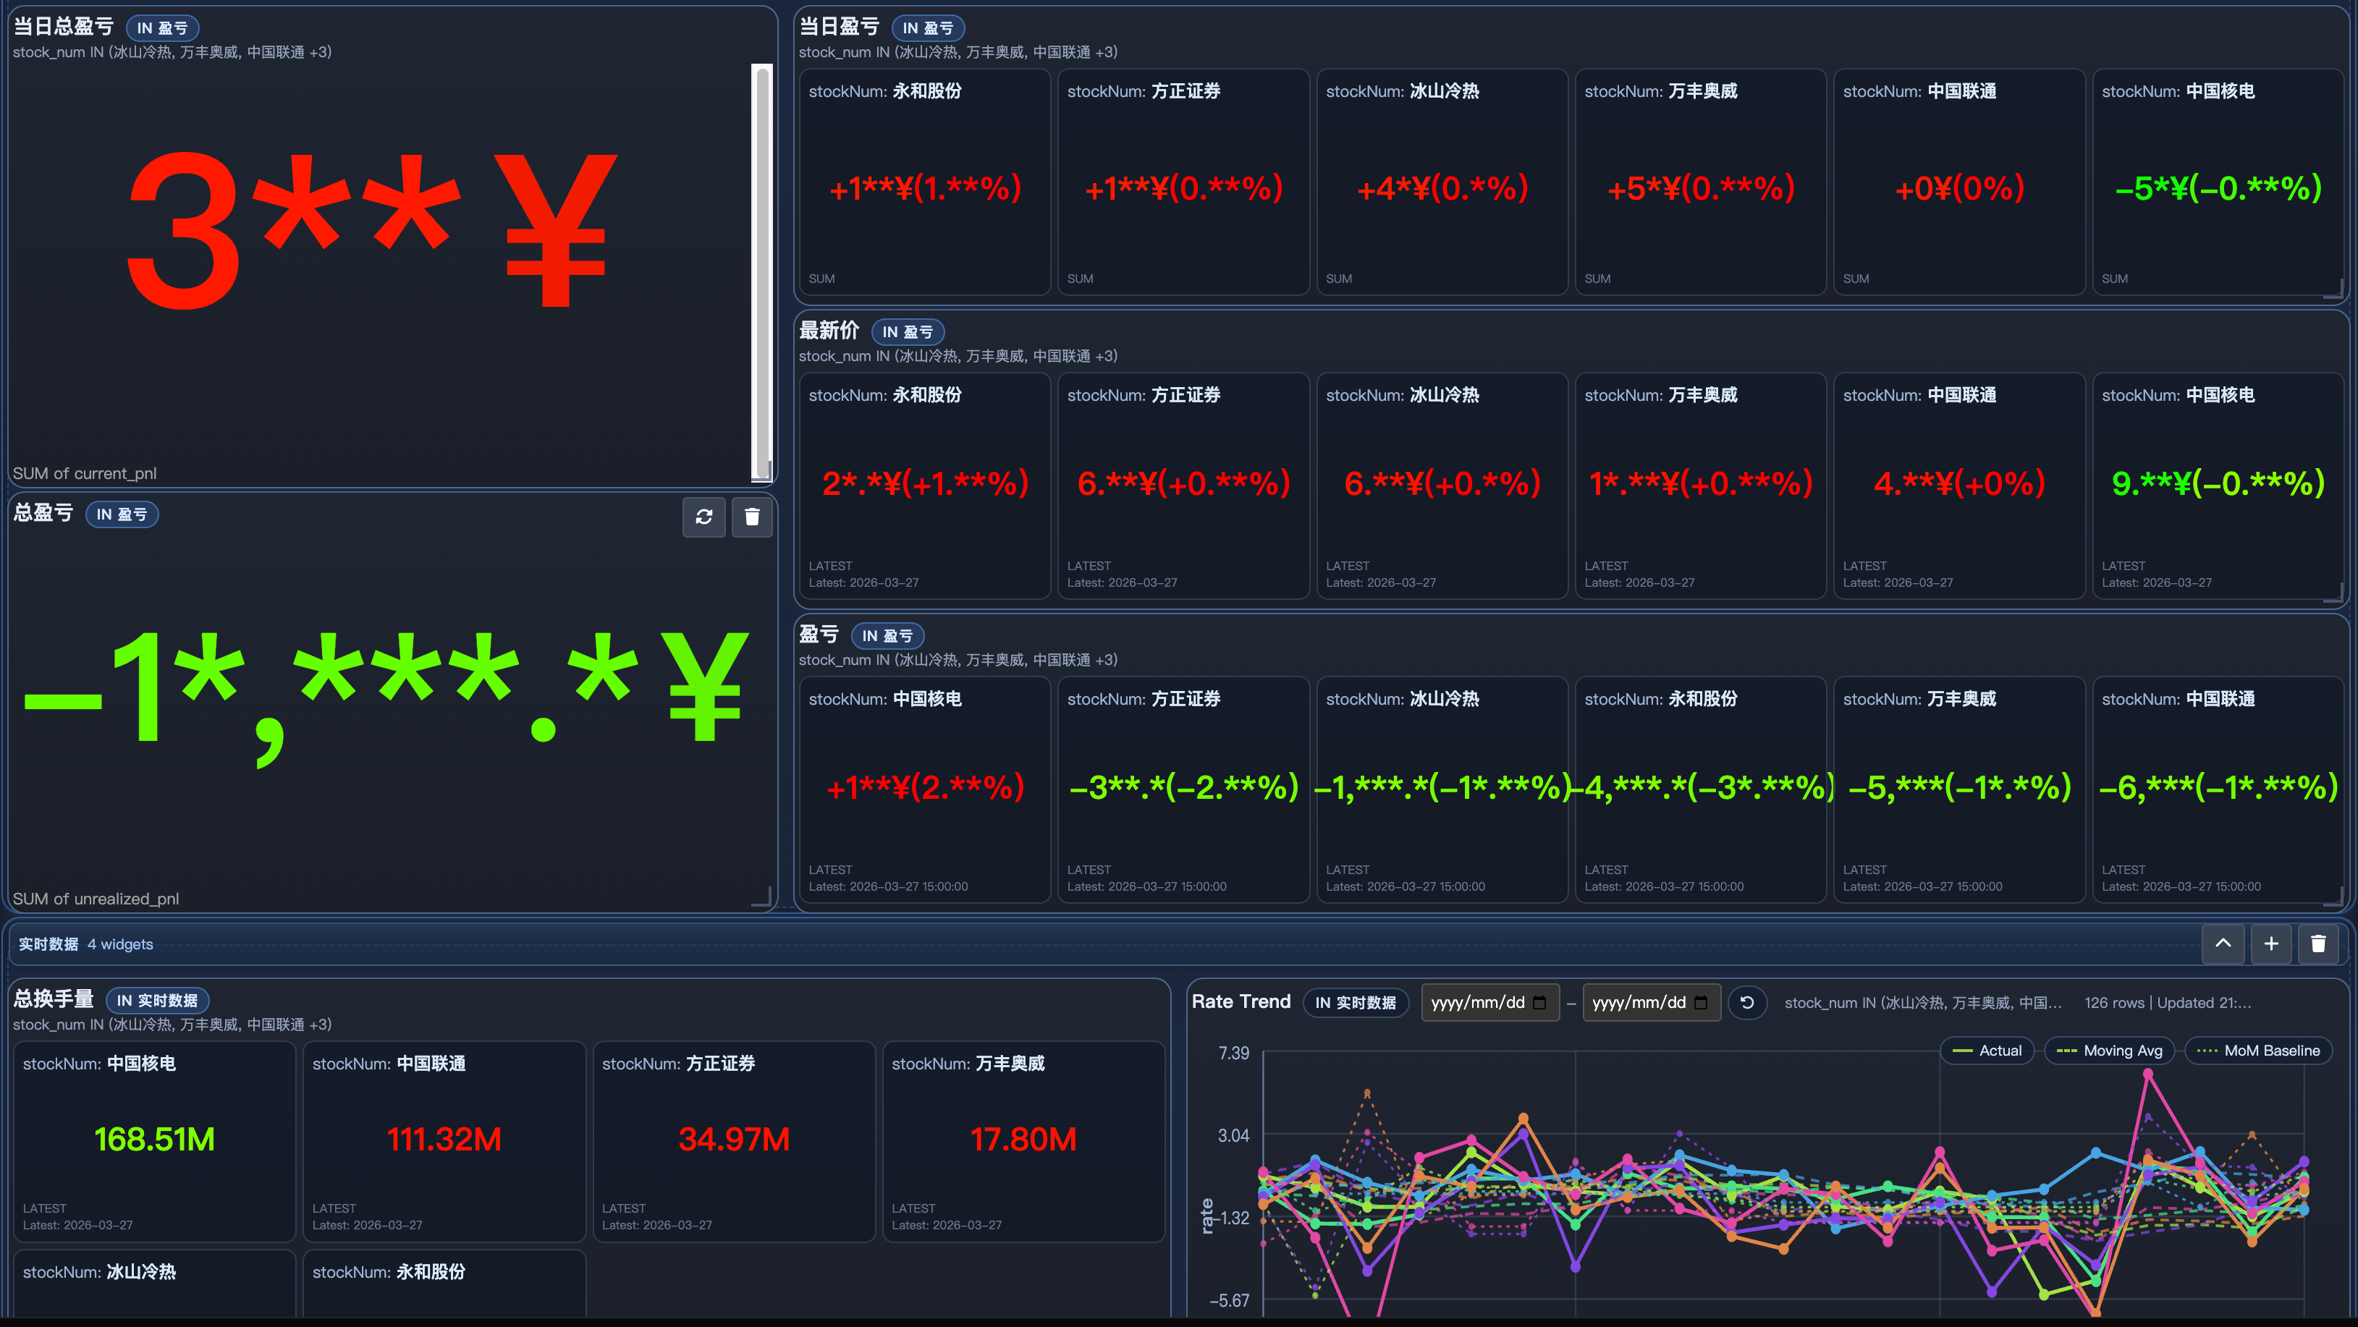Viewport: 2358px width, 1327px height.
Task: Open calendar picker on start date field
Action: [1539, 1002]
